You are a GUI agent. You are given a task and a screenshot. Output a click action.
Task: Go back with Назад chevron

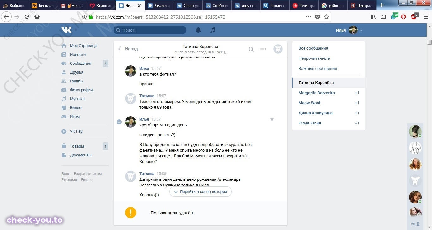coord(128,49)
